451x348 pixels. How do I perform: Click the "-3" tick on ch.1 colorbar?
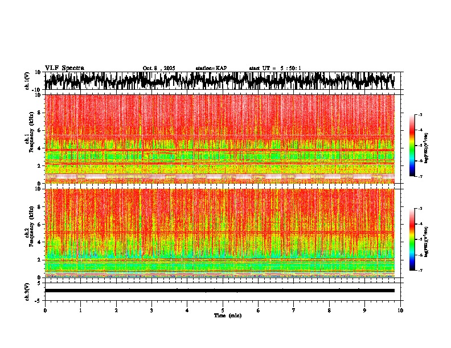420,114
